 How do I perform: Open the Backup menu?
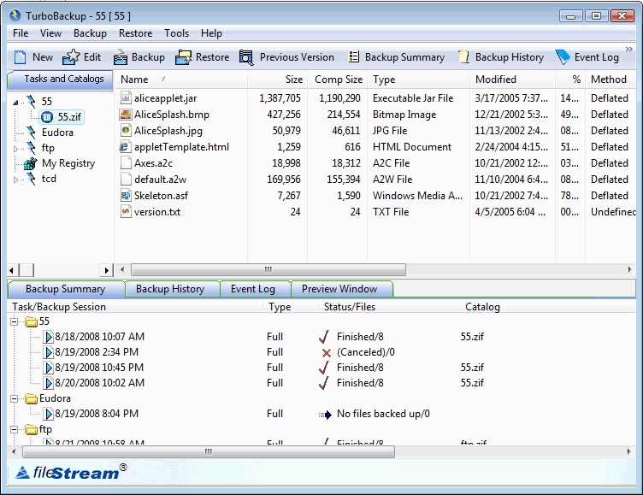tap(90, 33)
